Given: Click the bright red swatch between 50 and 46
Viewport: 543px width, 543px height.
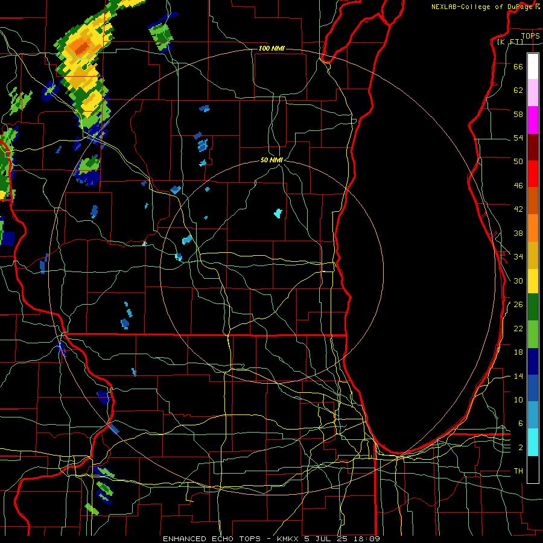Looking at the screenshot, I should (x=533, y=174).
